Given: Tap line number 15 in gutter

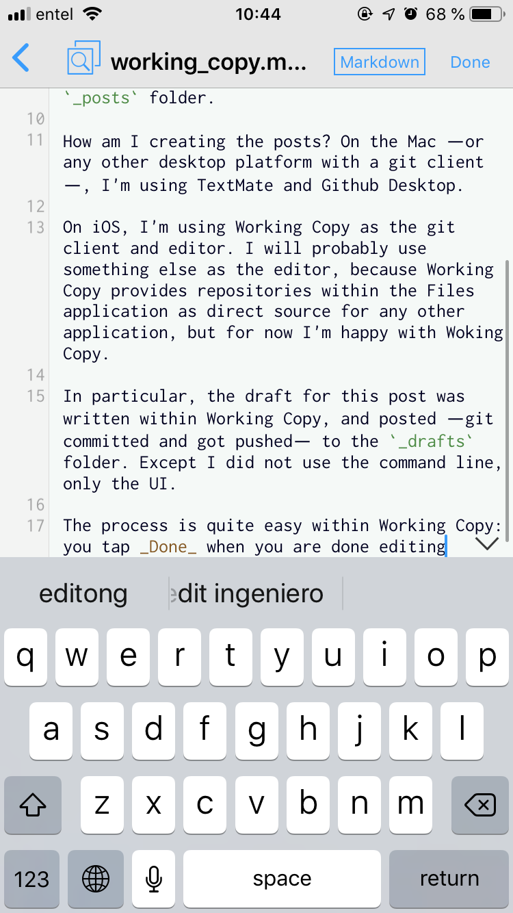Looking at the screenshot, I should 36,396.
